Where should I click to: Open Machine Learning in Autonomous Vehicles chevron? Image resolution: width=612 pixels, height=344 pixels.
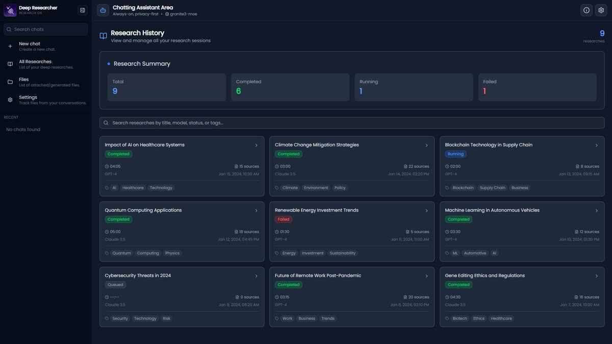click(x=597, y=210)
